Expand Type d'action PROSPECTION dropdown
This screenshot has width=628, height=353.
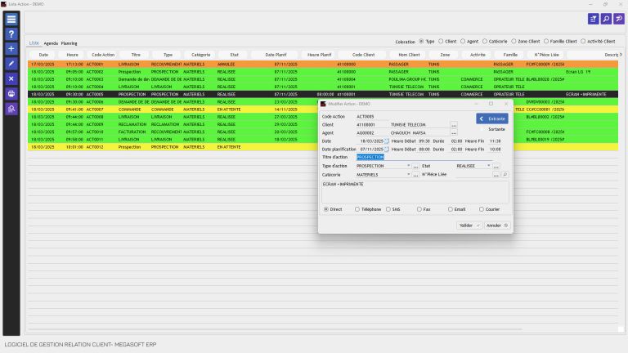point(409,166)
